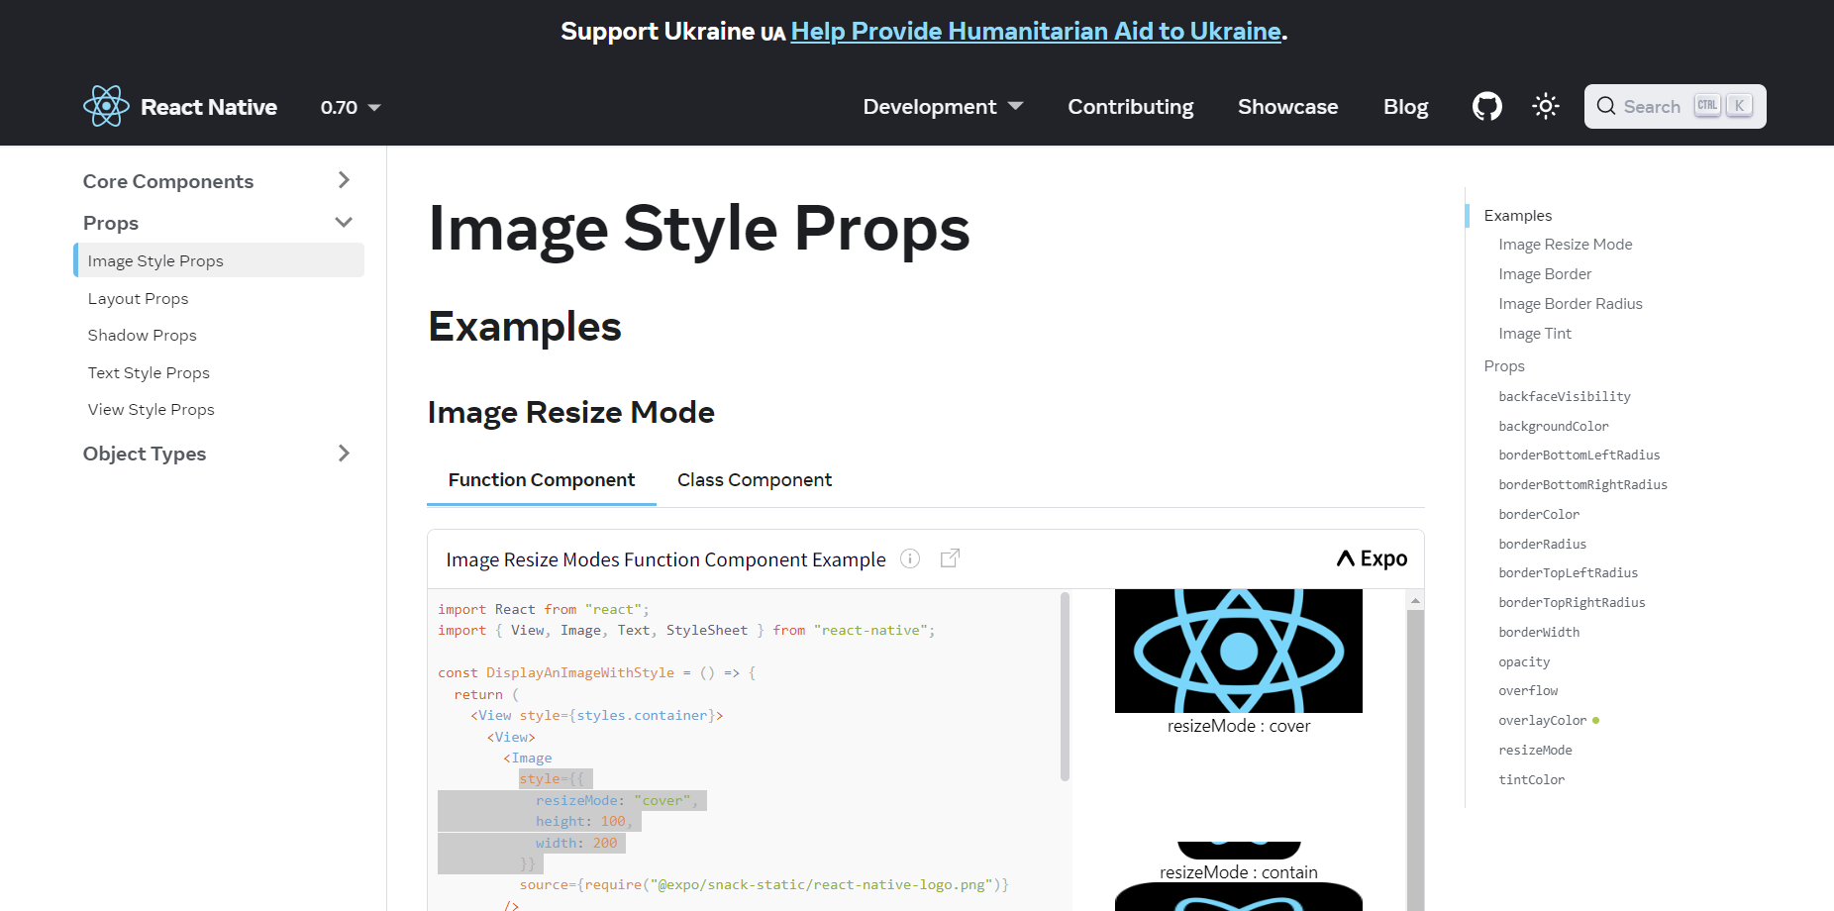Go to borderRadius prop link

tap(1542, 544)
